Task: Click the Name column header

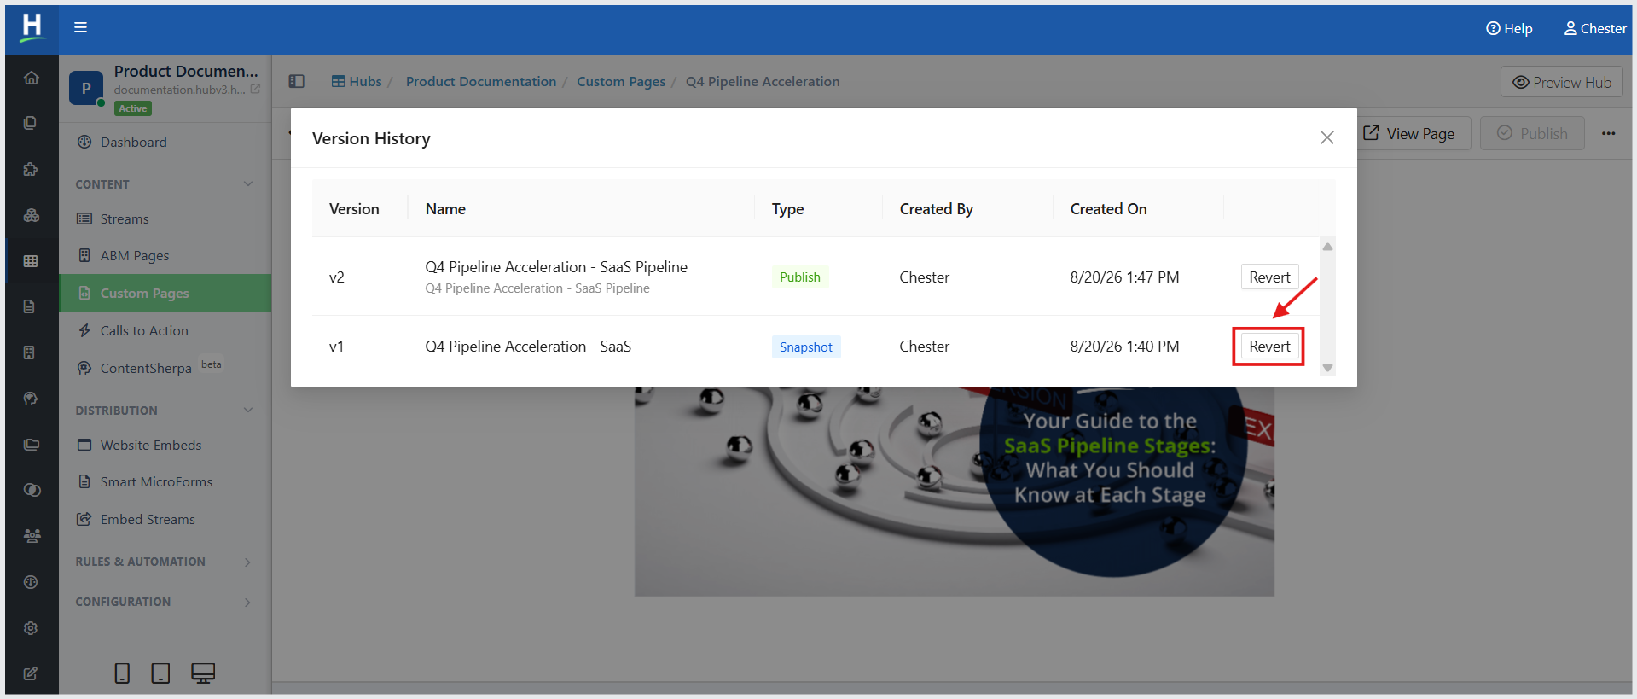Action: [445, 209]
